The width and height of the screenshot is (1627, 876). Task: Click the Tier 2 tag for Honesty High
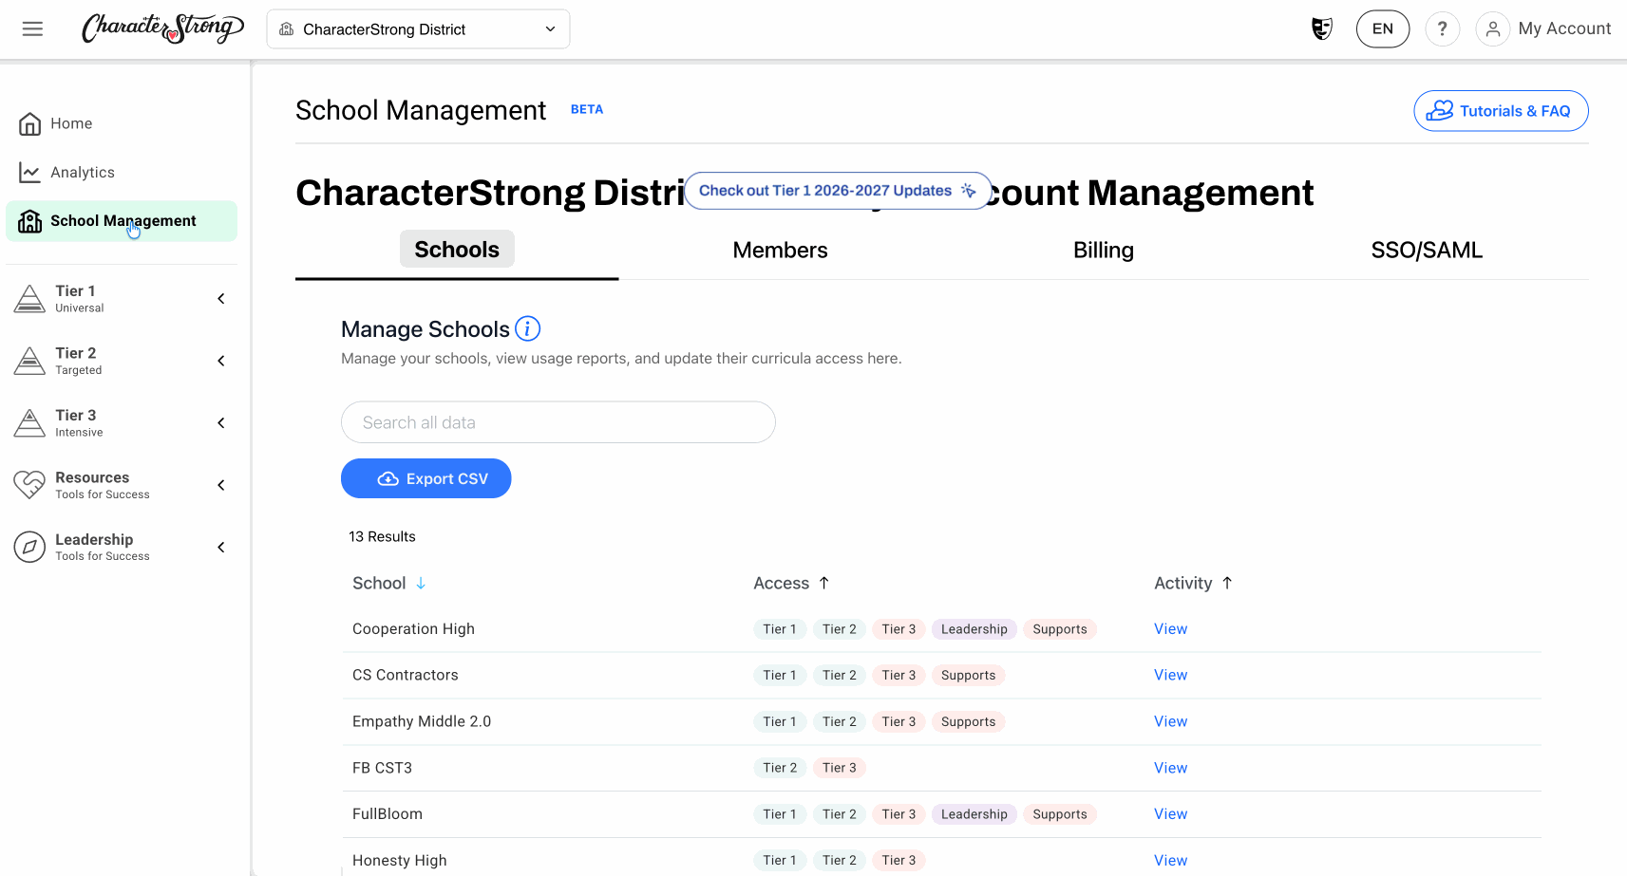click(x=839, y=860)
